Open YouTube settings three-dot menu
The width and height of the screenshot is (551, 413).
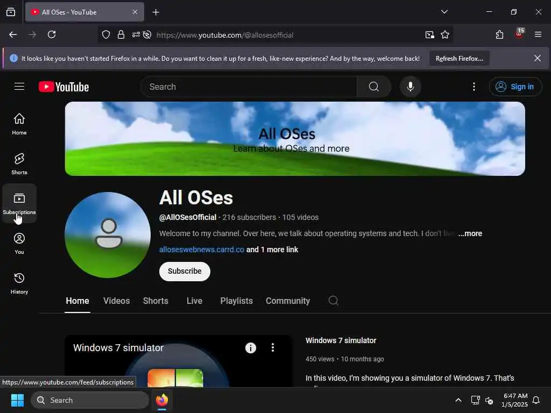coord(474,87)
